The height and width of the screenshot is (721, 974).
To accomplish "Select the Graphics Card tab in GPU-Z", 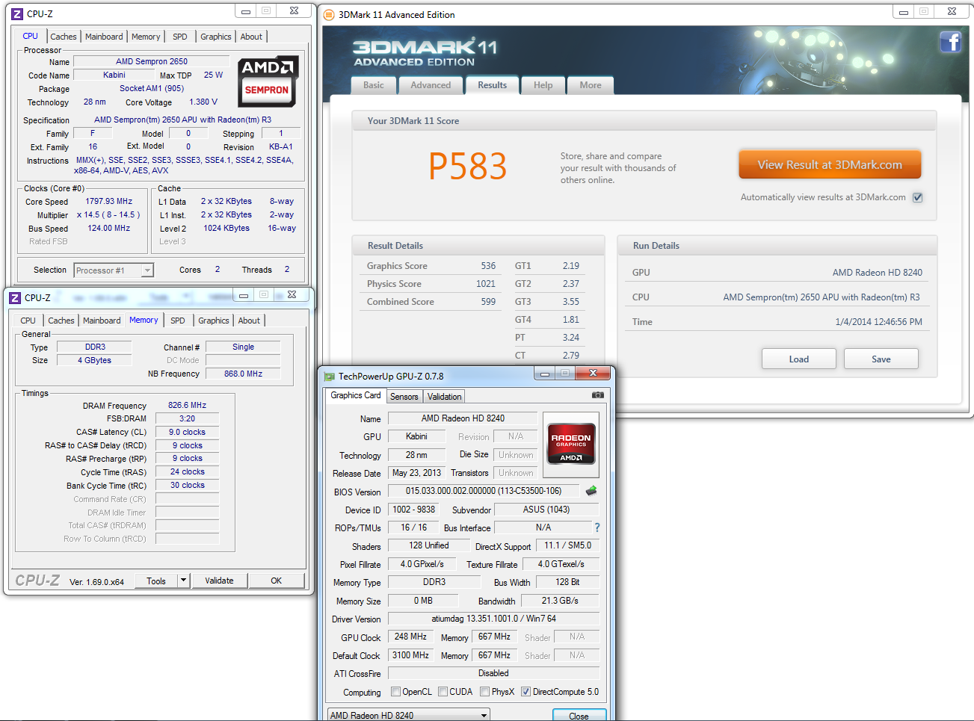I will click(356, 395).
